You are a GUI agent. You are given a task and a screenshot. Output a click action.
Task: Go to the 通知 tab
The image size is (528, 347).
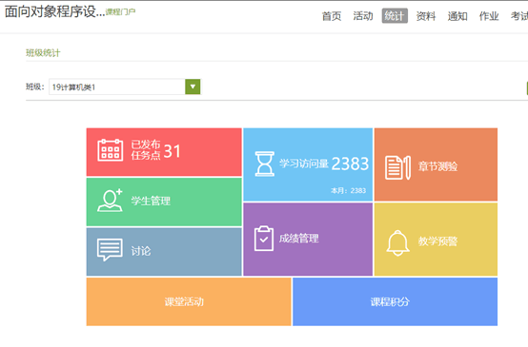[457, 16]
